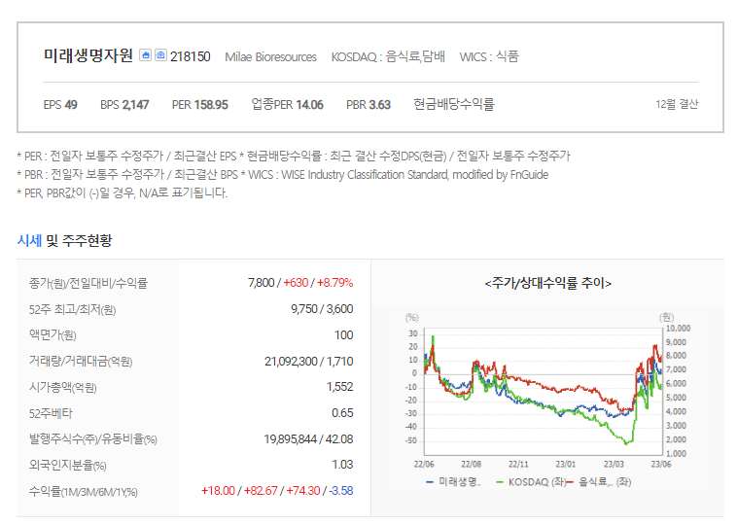738x524 pixels.
Task: Select the English name Milae Bioresources
Action: point(270,57)
